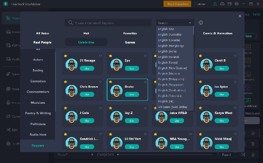Select Boxing category in sidebar

[x=38, y=70]
